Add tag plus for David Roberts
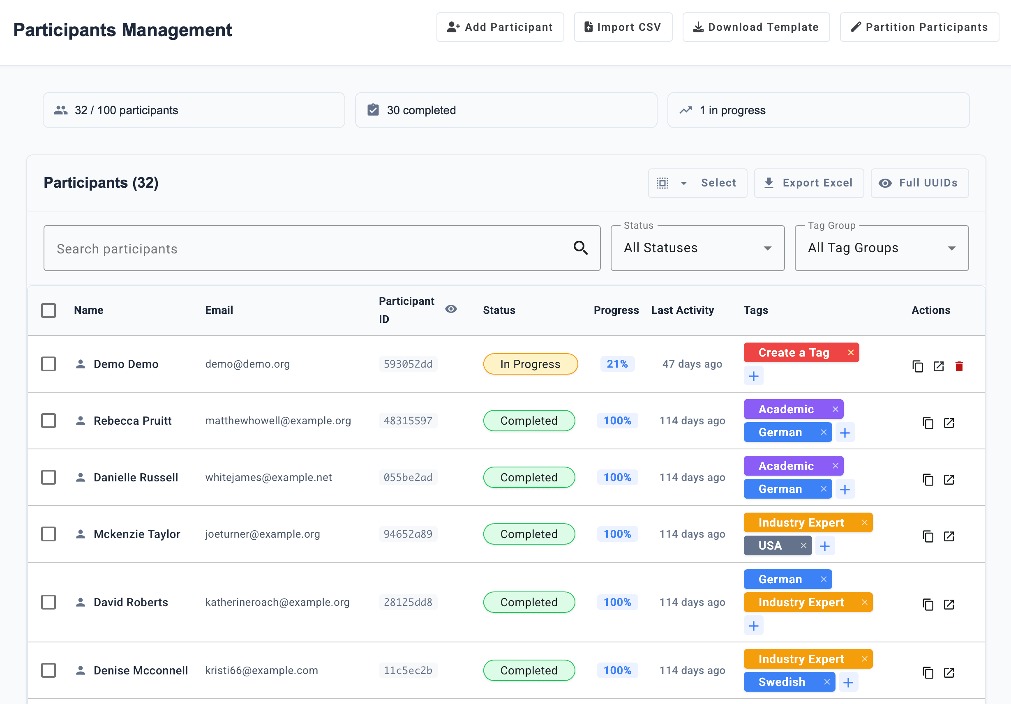The image size is (1011, 704). pos(753,626)
